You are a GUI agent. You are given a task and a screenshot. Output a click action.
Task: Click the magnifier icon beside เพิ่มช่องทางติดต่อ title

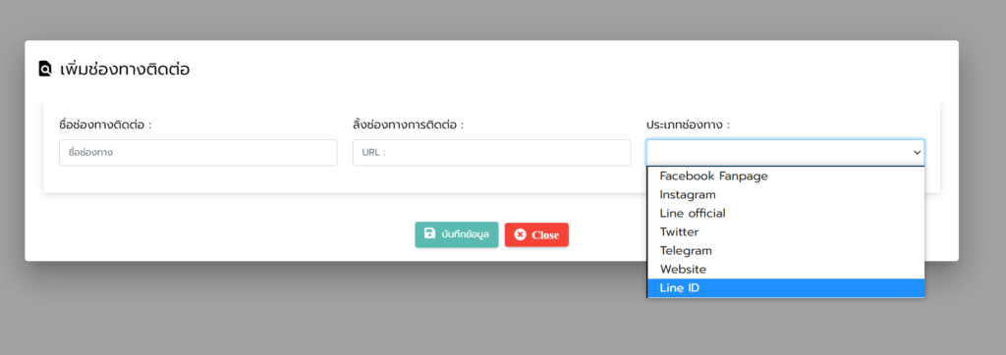[45, 69]
